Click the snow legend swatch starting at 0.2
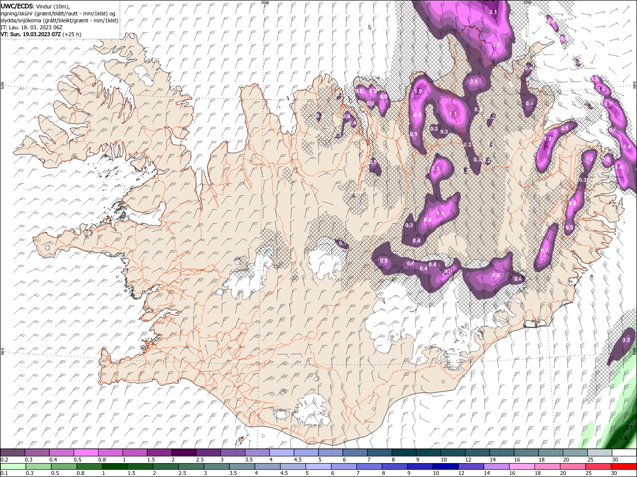 point(12,453)
